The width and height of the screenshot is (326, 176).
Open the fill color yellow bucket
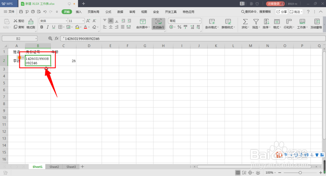click(77, 27)
